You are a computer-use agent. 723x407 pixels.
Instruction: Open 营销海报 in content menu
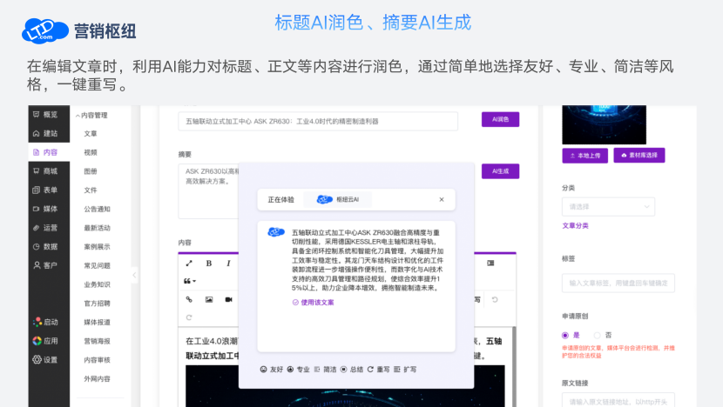point(97,341)
